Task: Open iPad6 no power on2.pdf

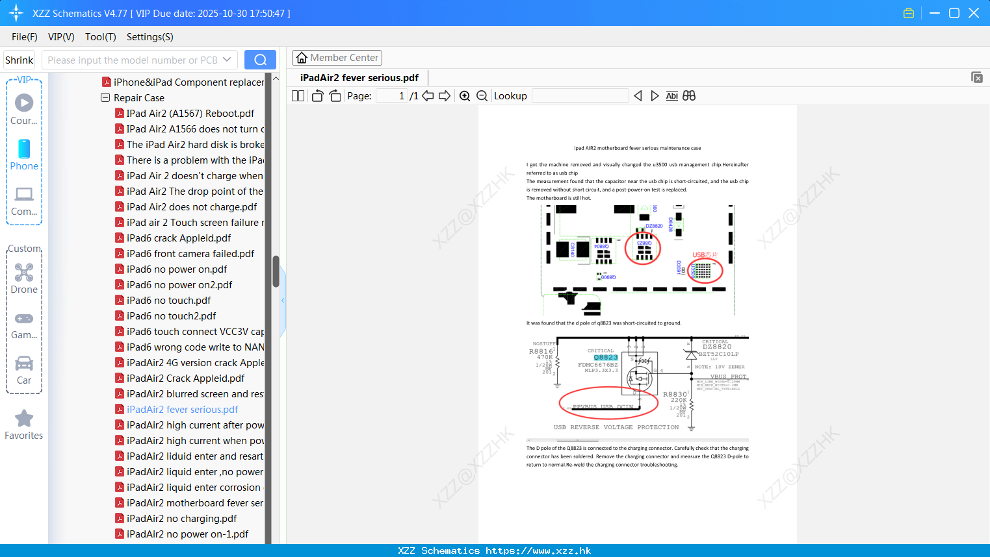Action: point(179,284)
